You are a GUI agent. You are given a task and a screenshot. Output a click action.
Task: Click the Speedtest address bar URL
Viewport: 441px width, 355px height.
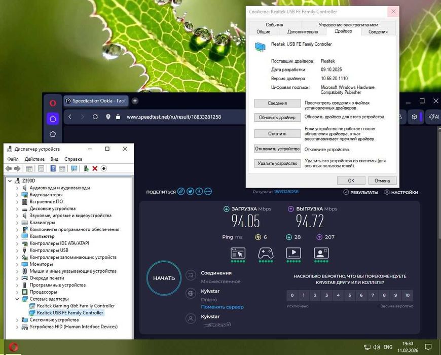[x=174, y=117]
